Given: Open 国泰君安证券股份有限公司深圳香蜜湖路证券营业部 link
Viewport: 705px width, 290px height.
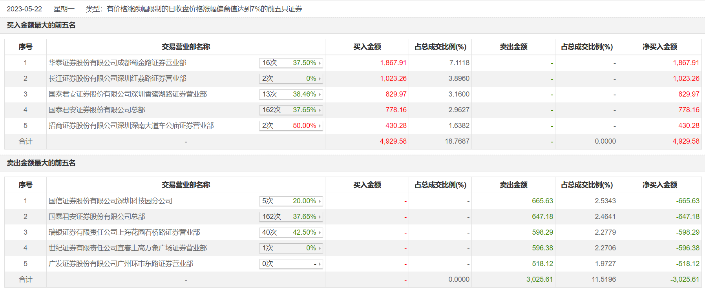Looking at the screenshot, I should [128, 94].
